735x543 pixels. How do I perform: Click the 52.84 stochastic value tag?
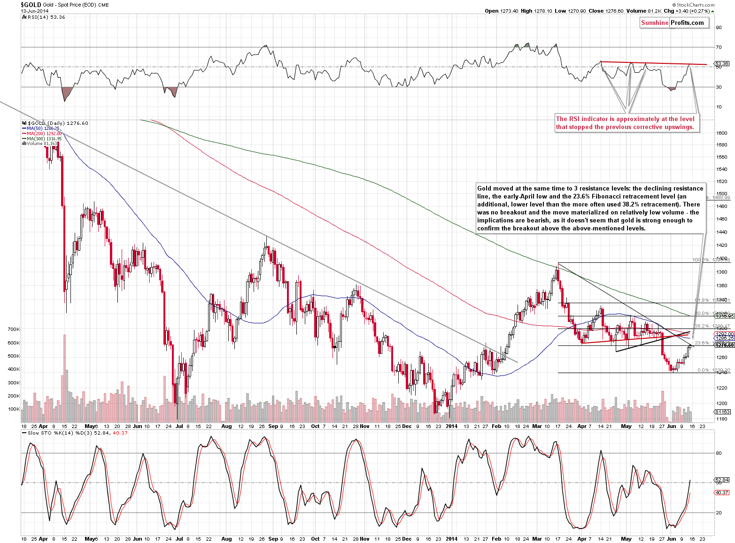point(722,480)
